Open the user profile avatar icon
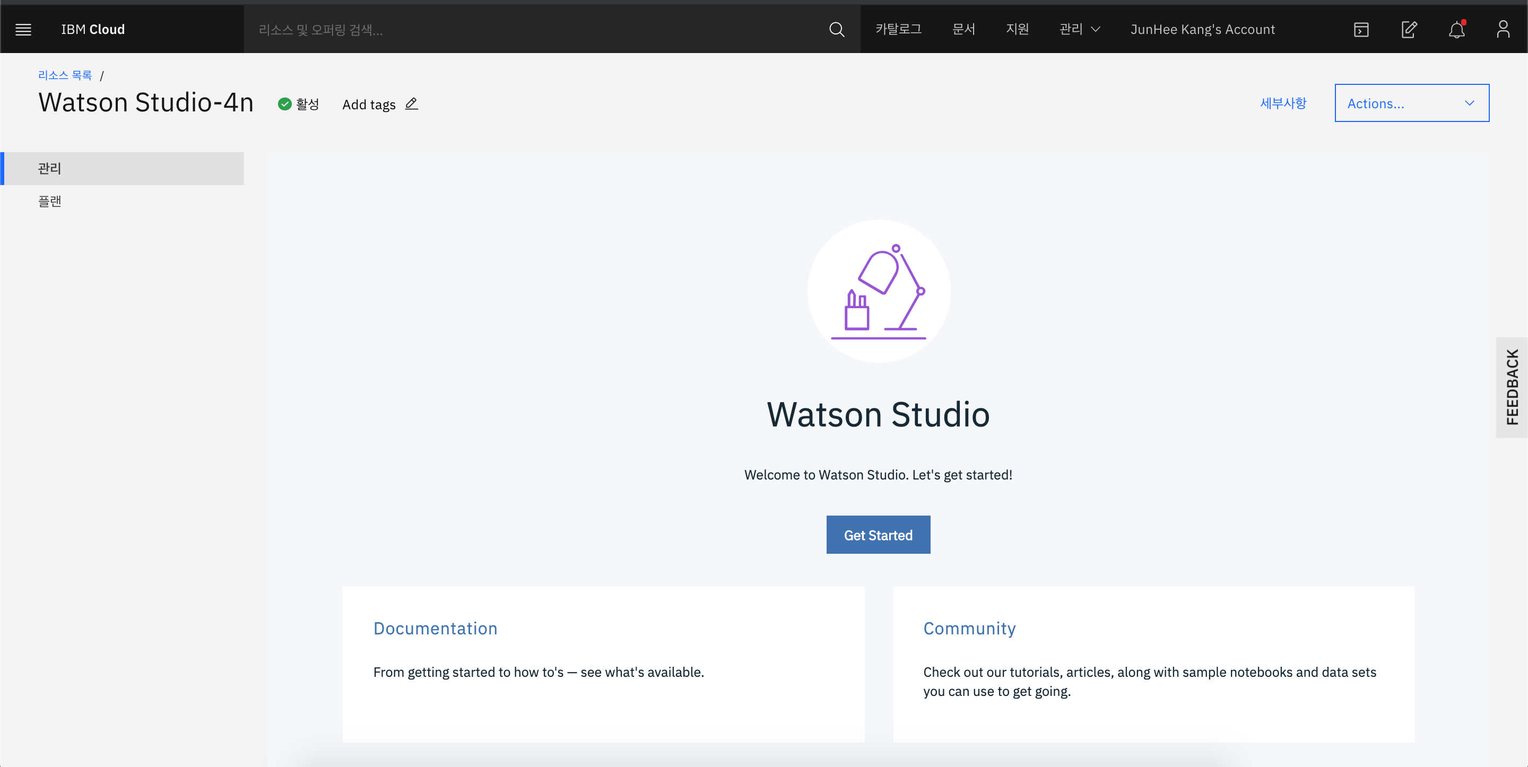 click(1503, 29)
